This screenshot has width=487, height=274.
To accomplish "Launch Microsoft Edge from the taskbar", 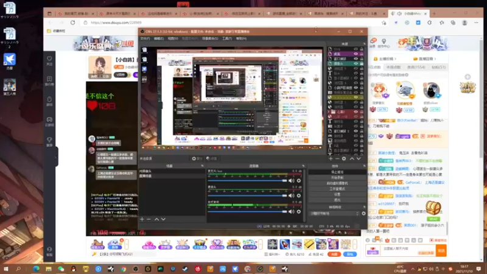I will point(36,269).
